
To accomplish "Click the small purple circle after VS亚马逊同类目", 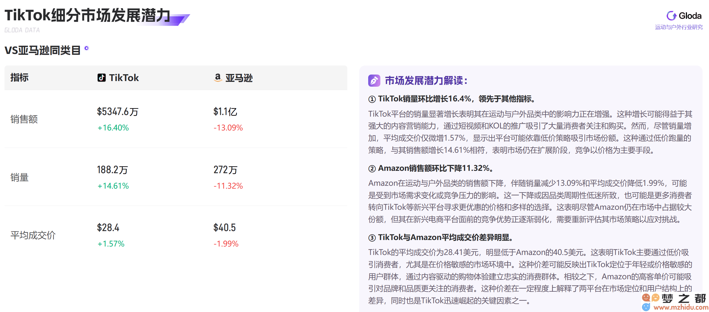I will [87, 48].
